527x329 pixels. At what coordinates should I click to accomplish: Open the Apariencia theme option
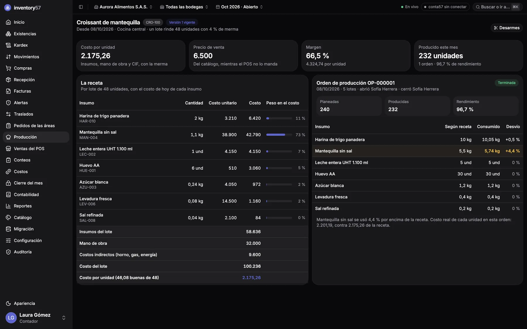36,304
